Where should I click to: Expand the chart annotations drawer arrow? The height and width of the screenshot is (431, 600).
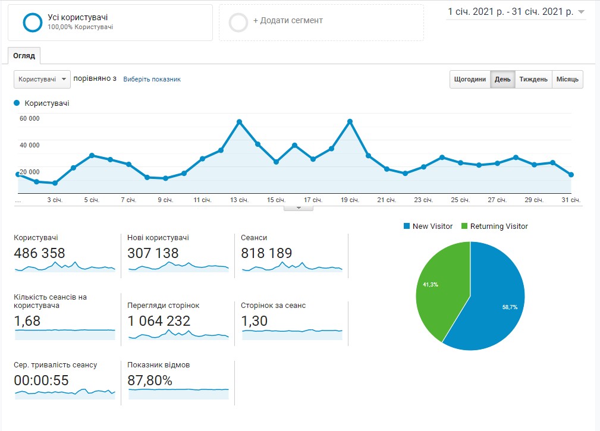(x=299, y=208)
